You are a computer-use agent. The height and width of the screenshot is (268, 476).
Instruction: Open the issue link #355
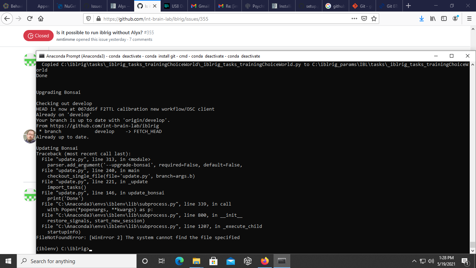click(x=149, y=32)
